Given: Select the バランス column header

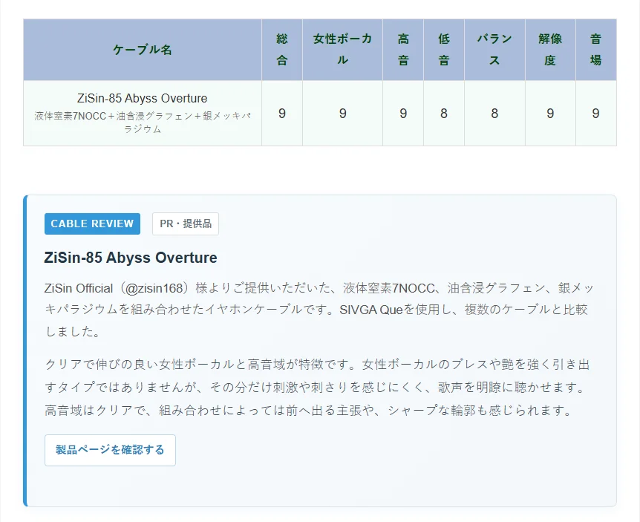Looking at the screenshot, I should click(x=494, y=50).
